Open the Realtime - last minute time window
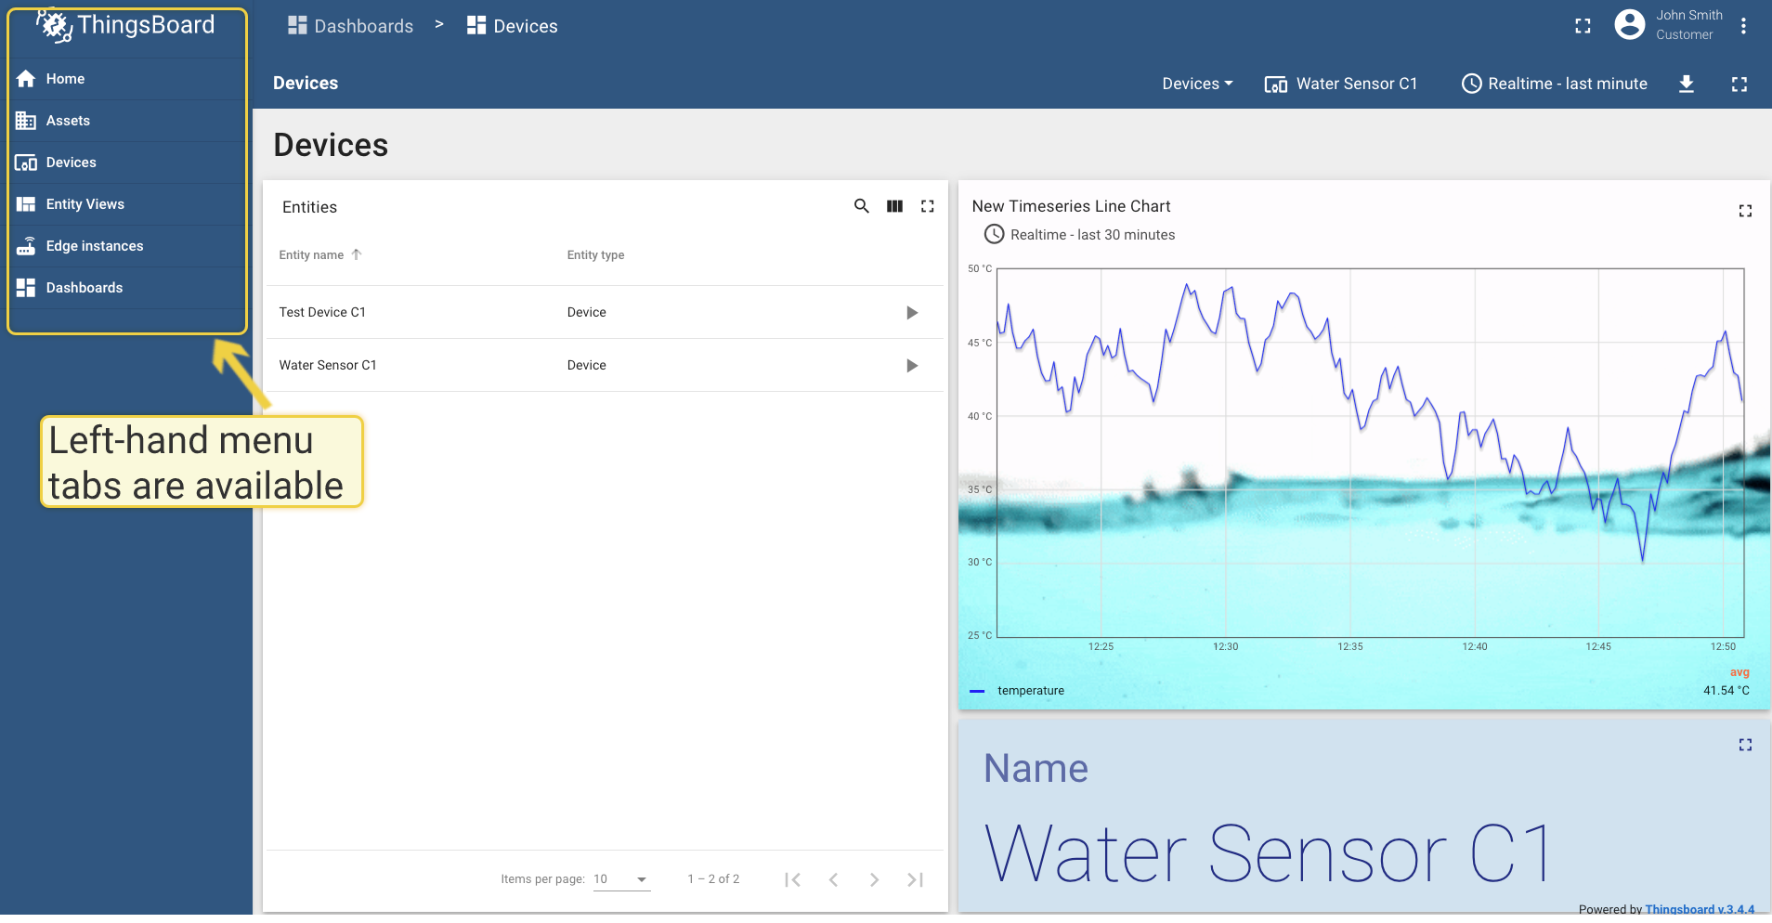This screenshot has width=1772, height=923. click(x=1555, y=84)
